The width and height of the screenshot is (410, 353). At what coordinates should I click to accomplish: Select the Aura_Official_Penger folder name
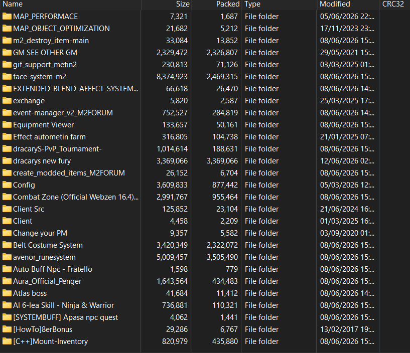click(x=47, y=281)
